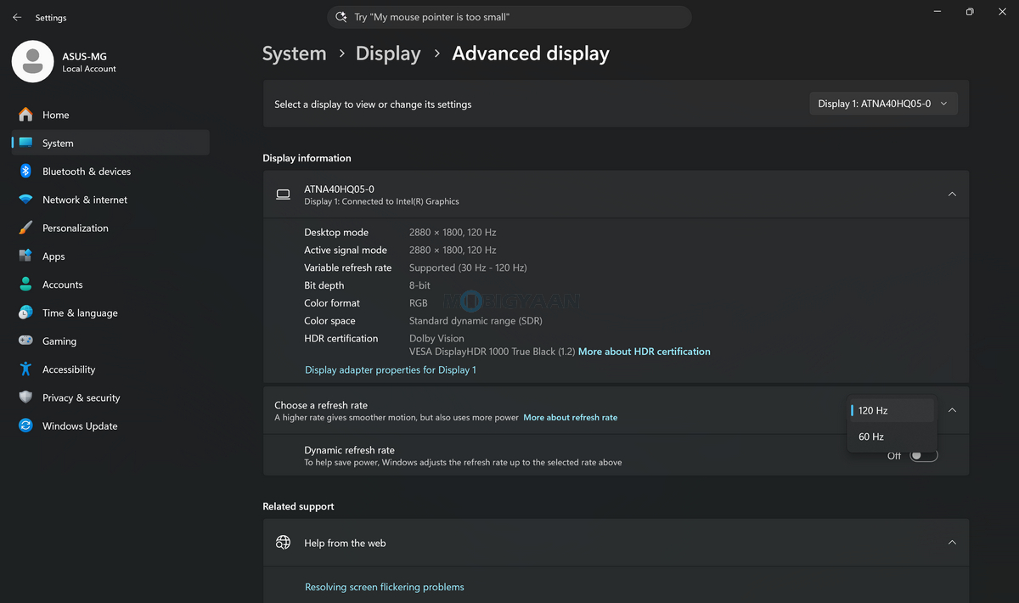
Task: Click the settings search field
Action: click(x=509, y=17)
